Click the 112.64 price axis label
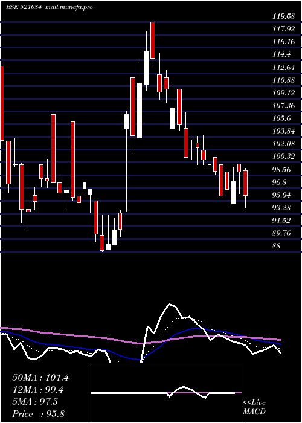The image size is (302, 423). 284,68
